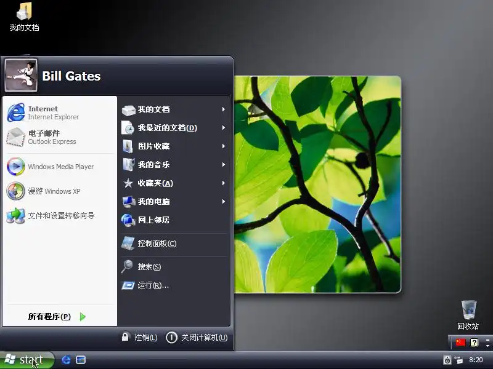Click the 图片收藏 pictures icon
This screenshot has height=369, width=493.
(128, 146)
